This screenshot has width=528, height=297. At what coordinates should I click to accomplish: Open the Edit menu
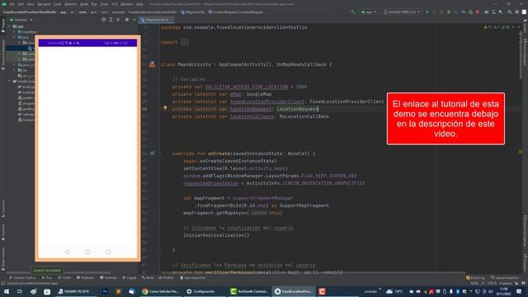pyautogui.click(x=21, y=4)
